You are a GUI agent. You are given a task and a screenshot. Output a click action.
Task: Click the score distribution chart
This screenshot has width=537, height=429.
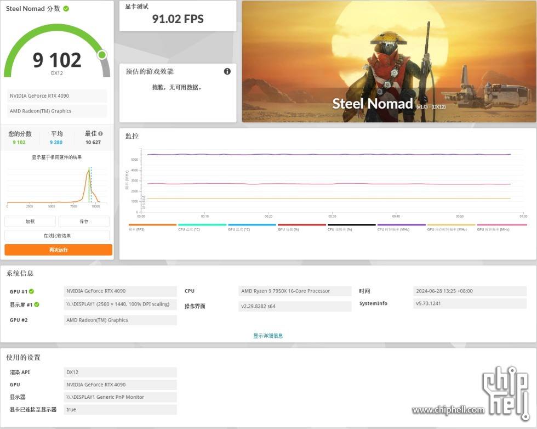point(57,187)
